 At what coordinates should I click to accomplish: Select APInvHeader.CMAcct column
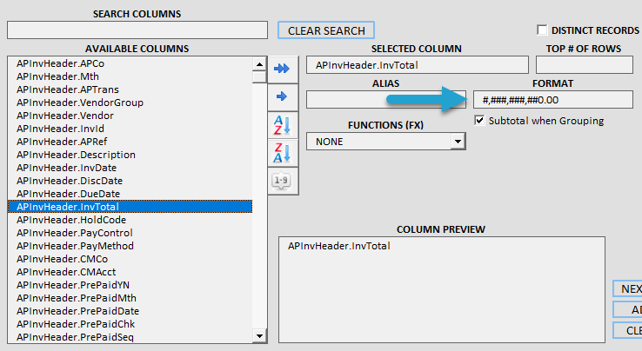pos(130,272)
